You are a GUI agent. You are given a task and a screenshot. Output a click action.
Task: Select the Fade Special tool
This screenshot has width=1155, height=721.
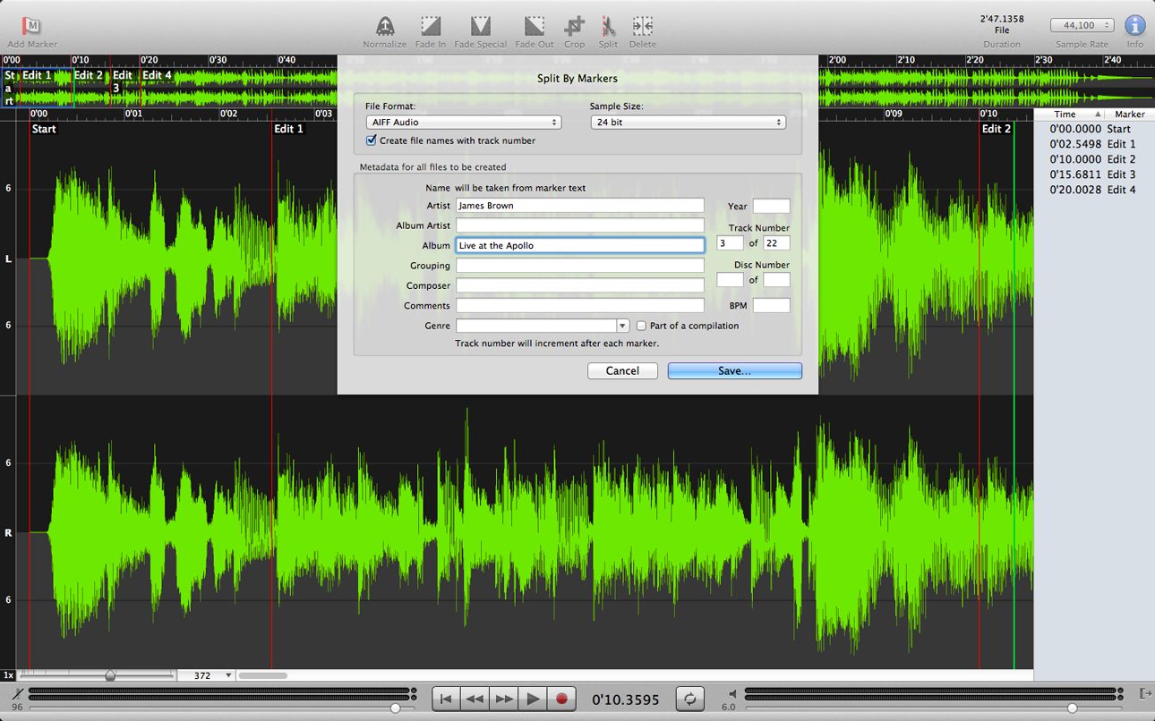[x=481, y=26]
